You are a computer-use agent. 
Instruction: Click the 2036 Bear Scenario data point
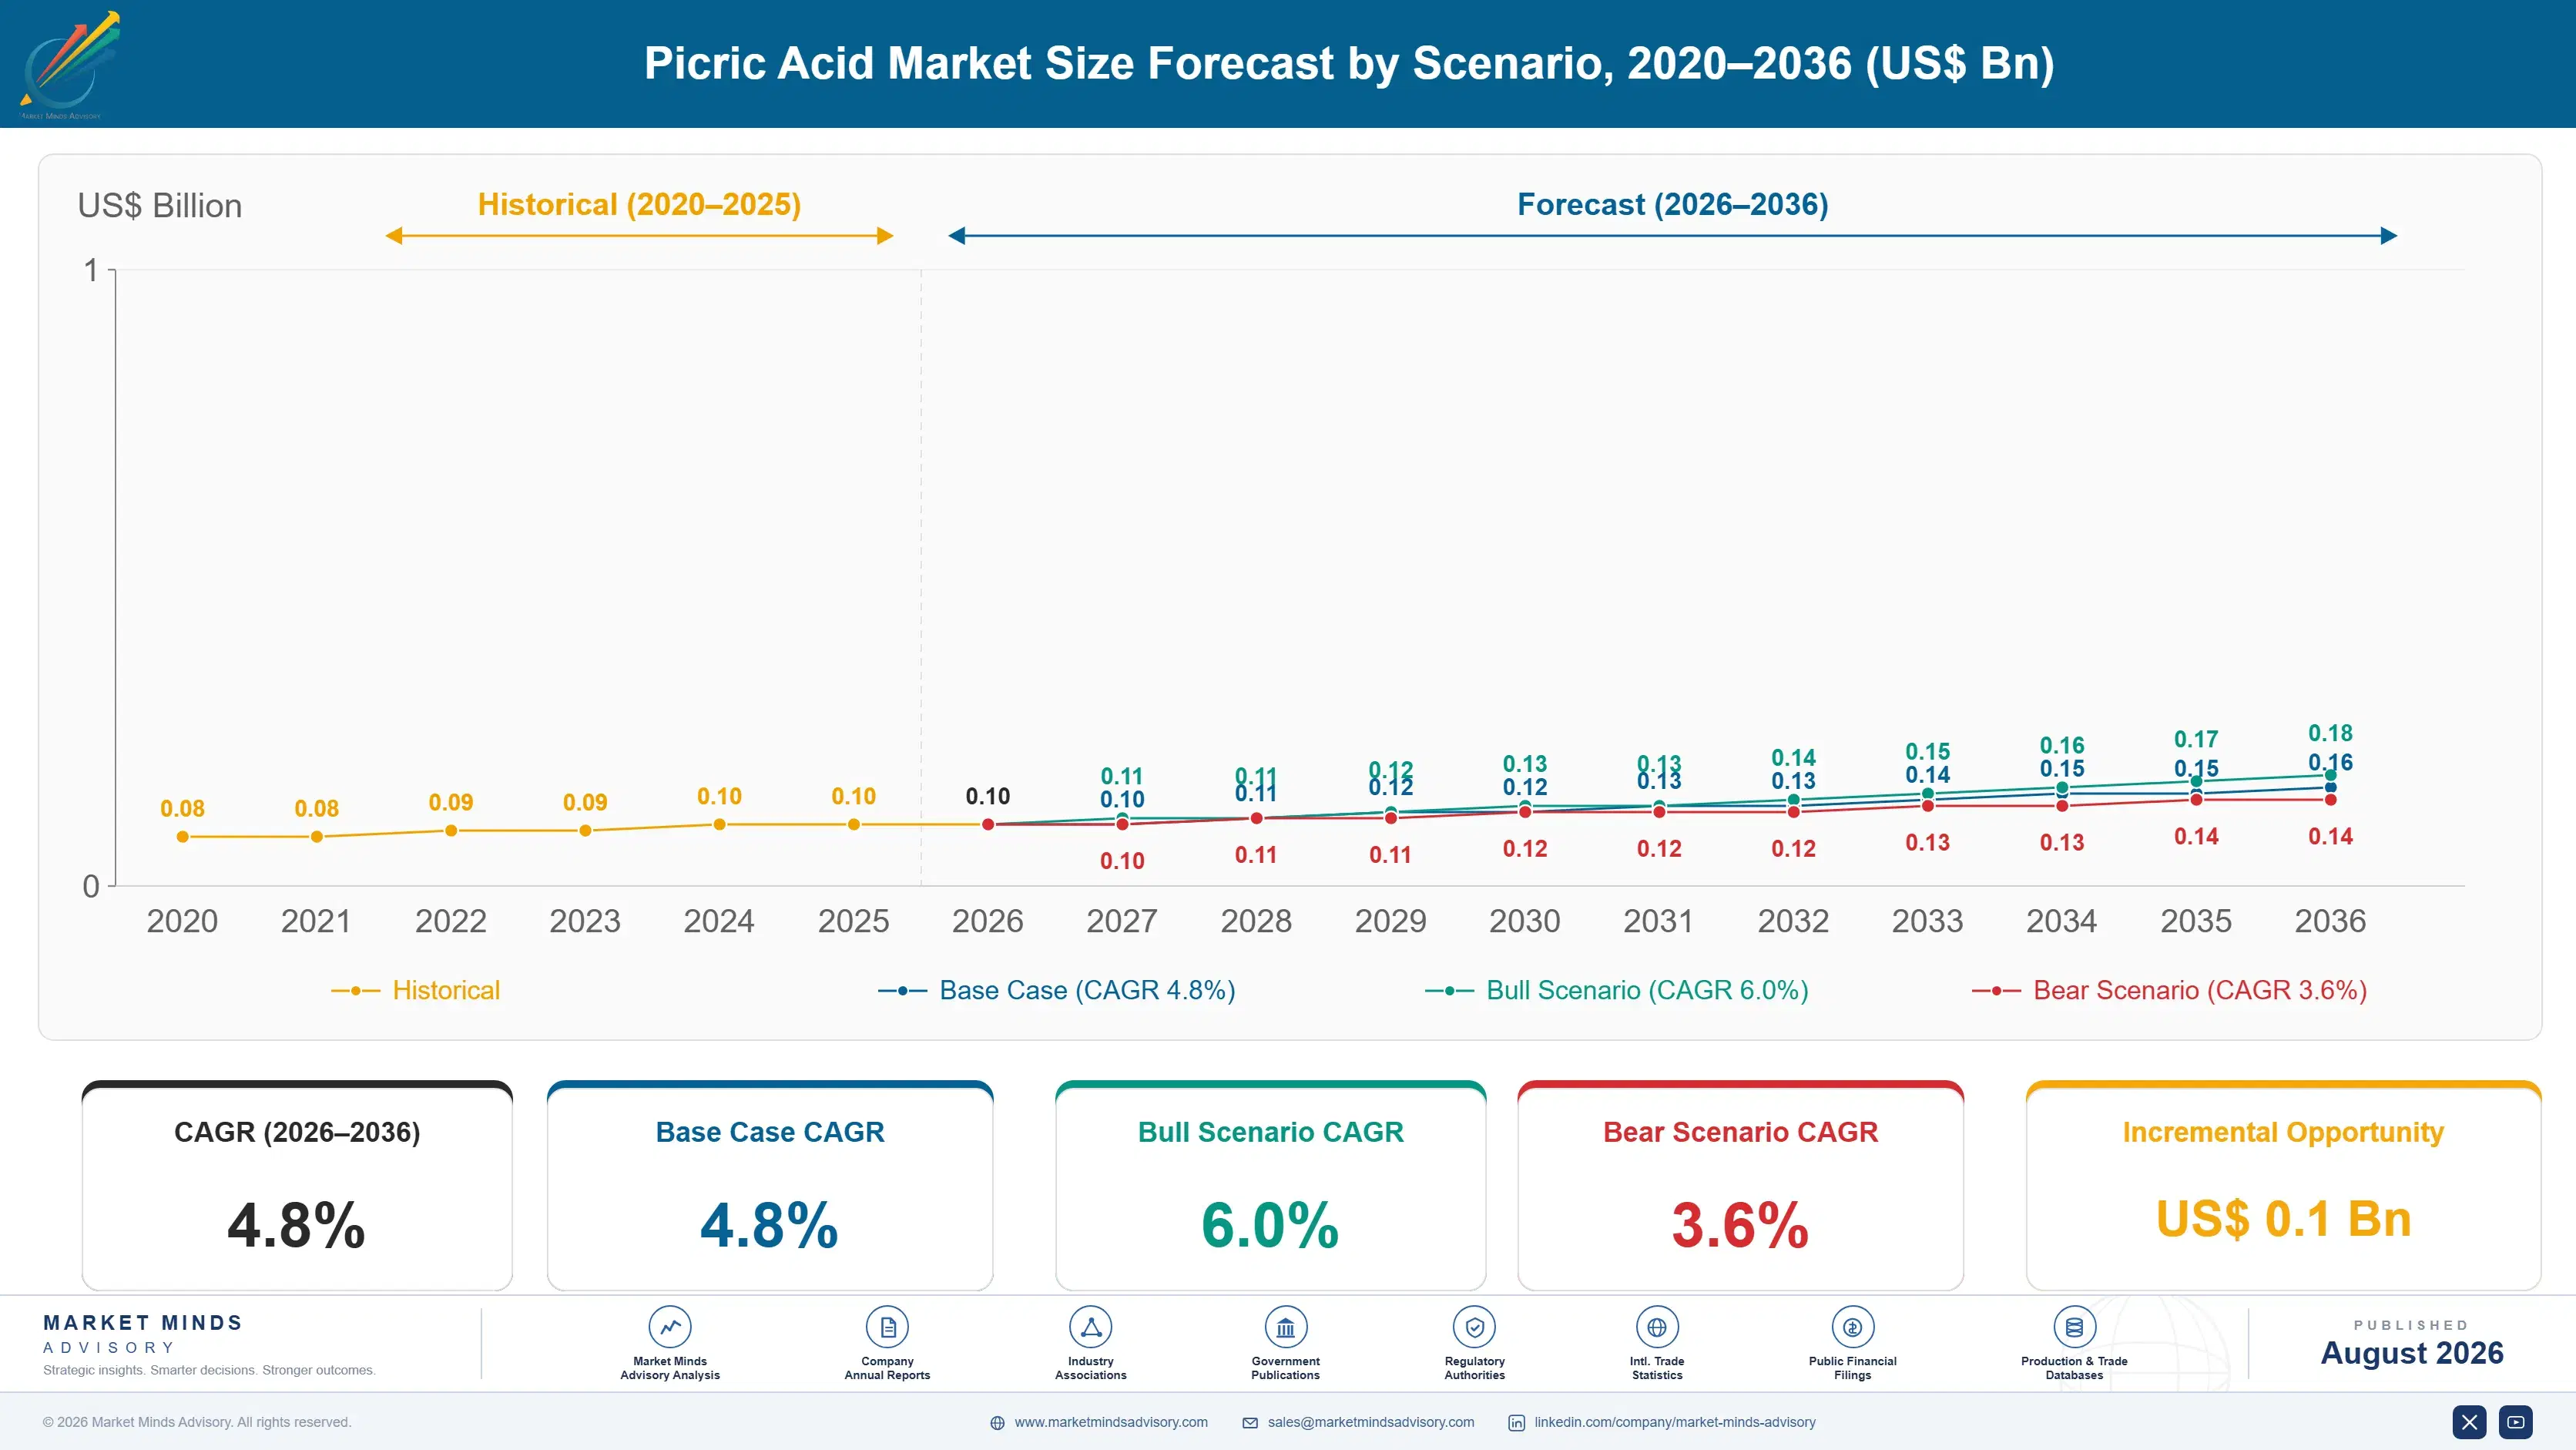[x=2330, y=800]
